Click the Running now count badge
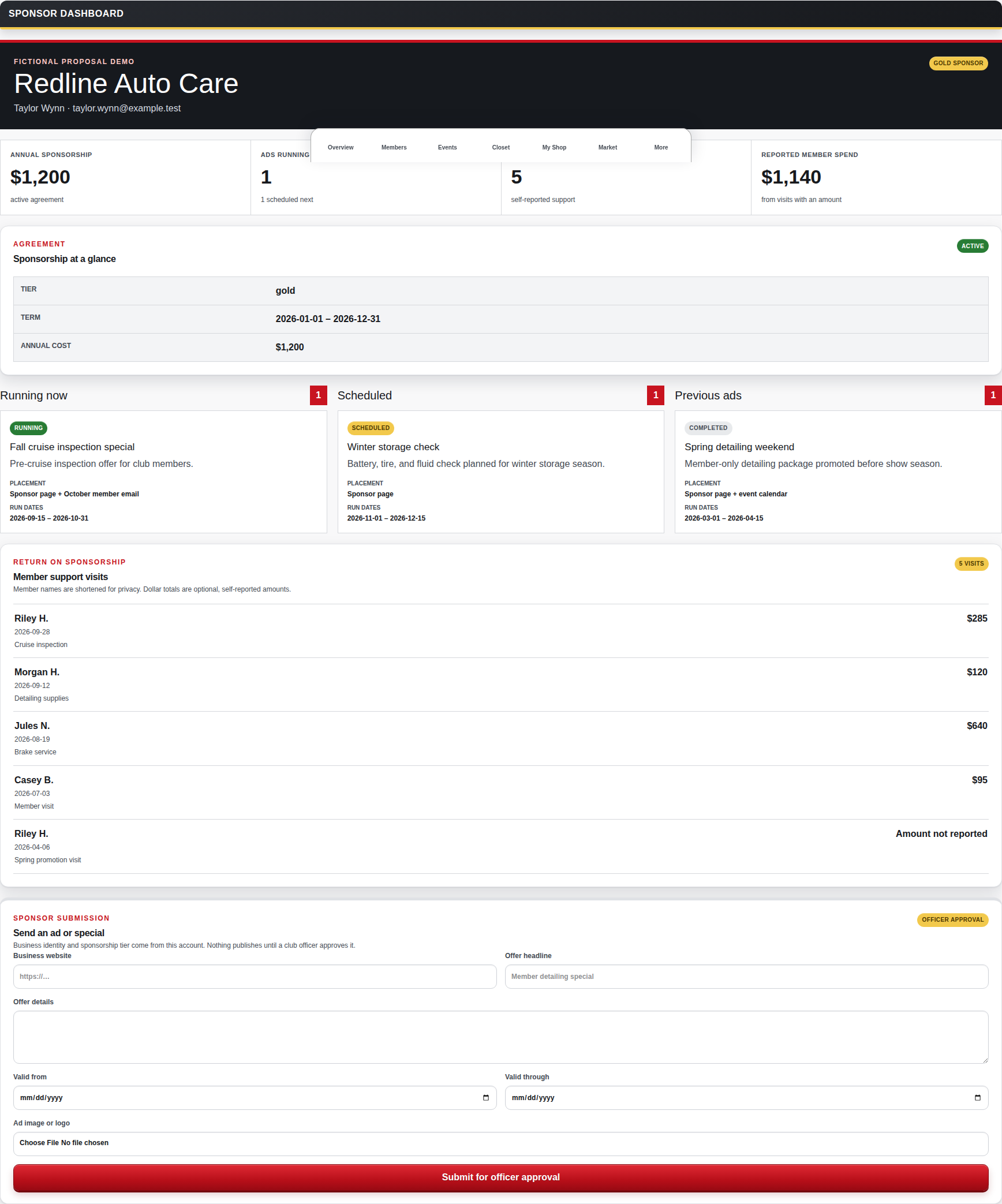The image size is (1002, 1204). coord(319,395)
